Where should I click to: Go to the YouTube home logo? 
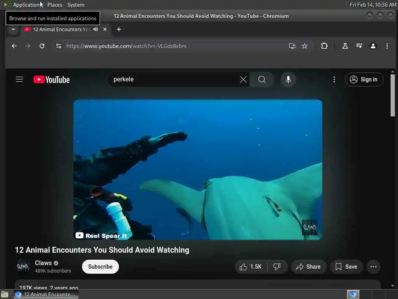[52, 79]
